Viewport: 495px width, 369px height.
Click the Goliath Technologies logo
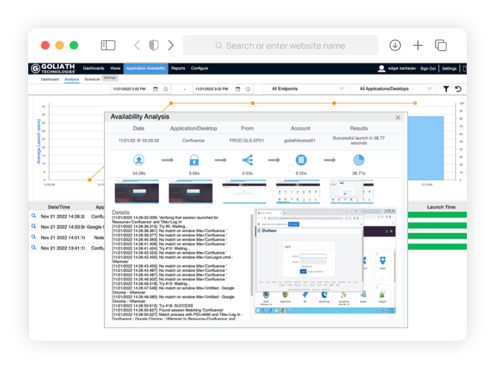point(53,68)
